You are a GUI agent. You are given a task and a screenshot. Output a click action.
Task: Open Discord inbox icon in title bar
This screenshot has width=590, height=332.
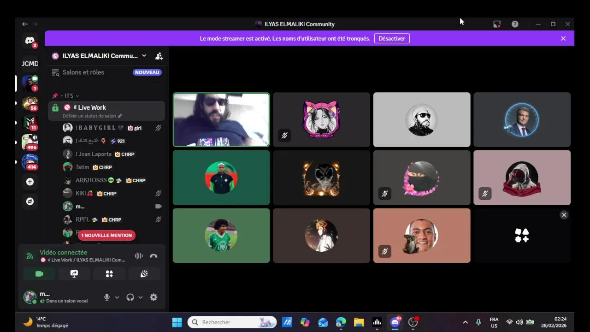pos(497,24)
